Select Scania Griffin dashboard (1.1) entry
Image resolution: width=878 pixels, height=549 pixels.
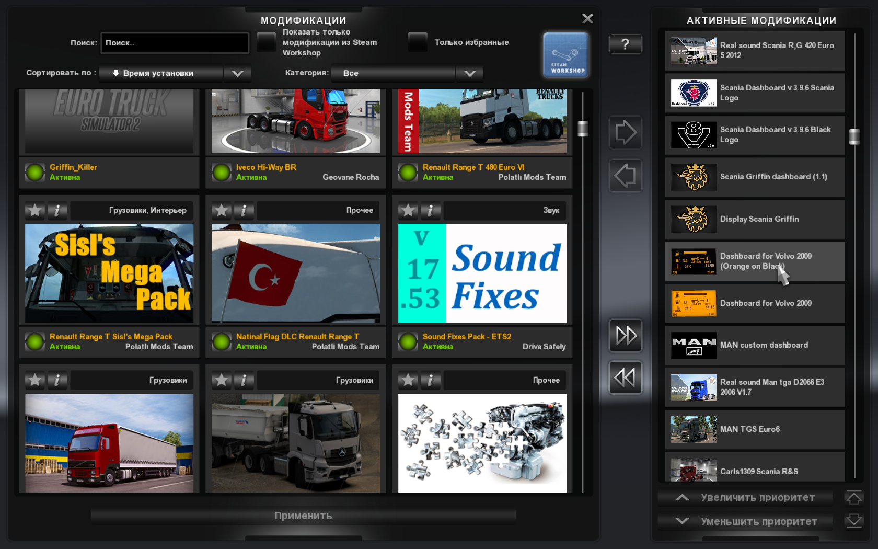point(755,177)
